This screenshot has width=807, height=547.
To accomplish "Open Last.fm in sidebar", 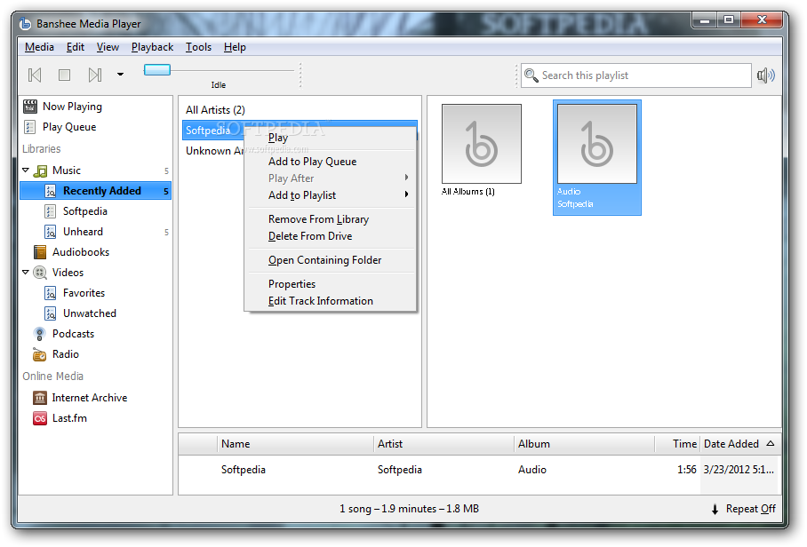I will (x=69, y=418).
